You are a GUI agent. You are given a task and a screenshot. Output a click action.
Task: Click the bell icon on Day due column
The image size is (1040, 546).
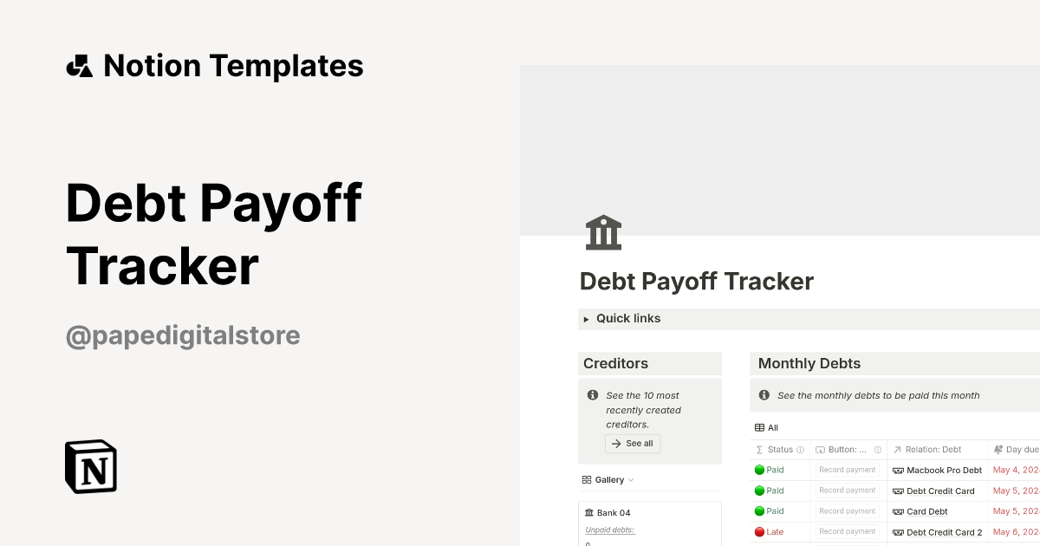pos(998,449)
